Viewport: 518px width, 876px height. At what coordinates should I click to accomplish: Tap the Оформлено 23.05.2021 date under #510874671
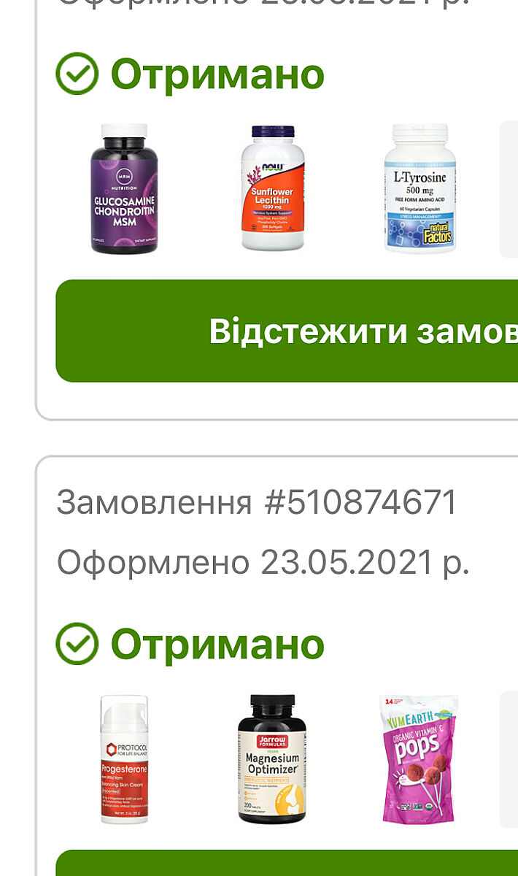pos(263,561)
